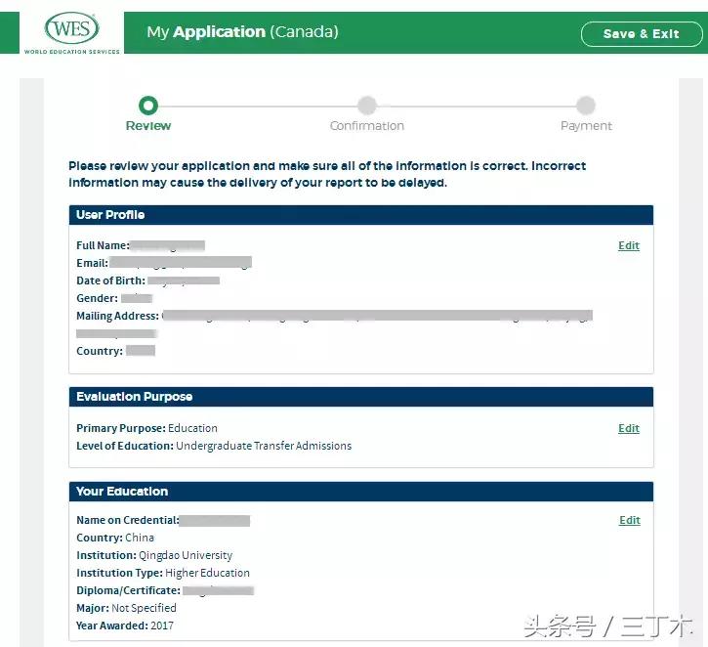The image size is (708, 647).
Task: Click the Mailing Address label
Action: [x=117, y=316]
